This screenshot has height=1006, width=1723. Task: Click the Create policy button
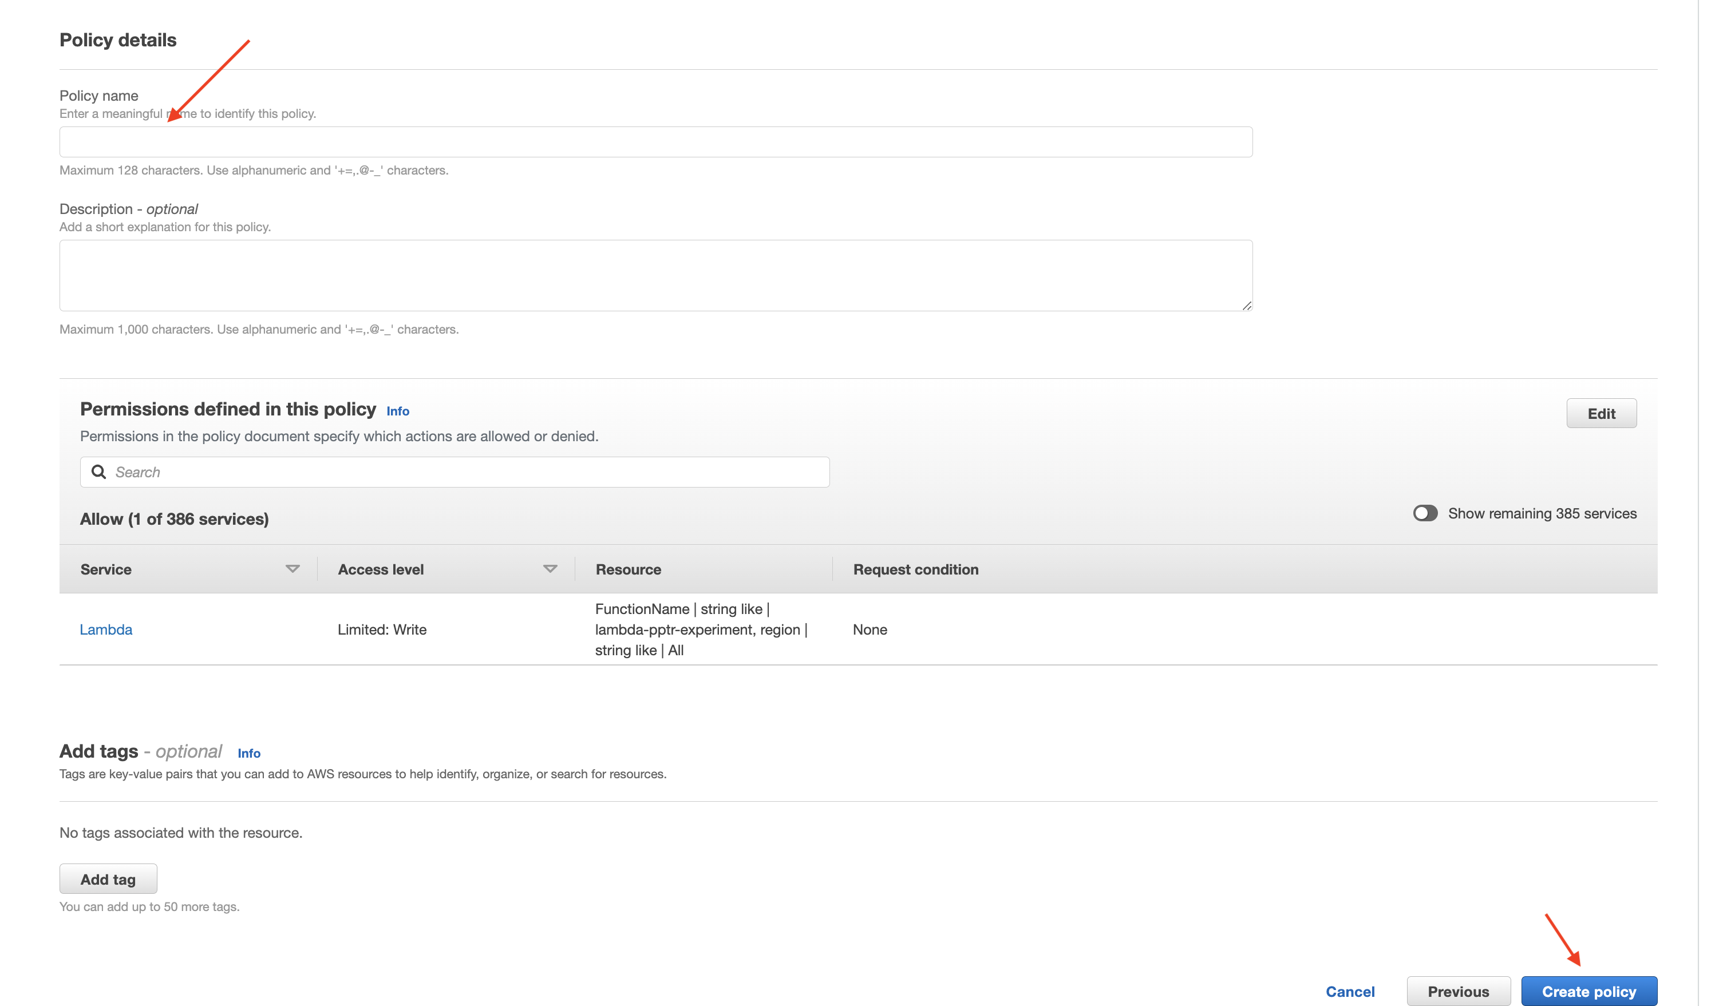tap(1588, 991)
